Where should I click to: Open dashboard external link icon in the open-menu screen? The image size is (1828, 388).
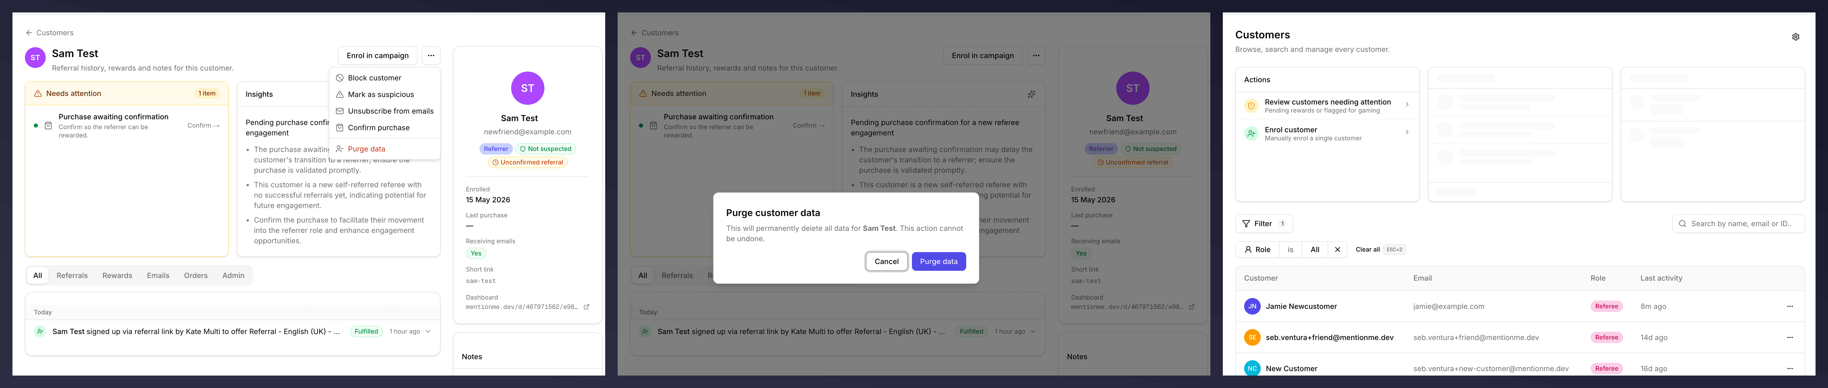[586, 307]
